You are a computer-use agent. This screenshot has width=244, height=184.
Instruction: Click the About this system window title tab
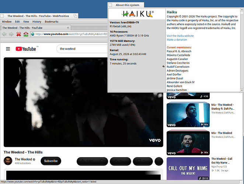[126, 5]
